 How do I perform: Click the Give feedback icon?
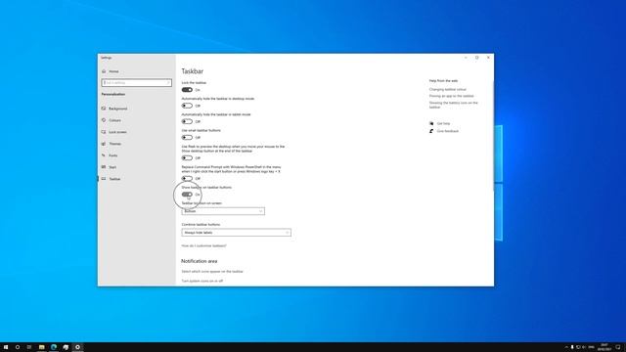click(x=431, y=131)
